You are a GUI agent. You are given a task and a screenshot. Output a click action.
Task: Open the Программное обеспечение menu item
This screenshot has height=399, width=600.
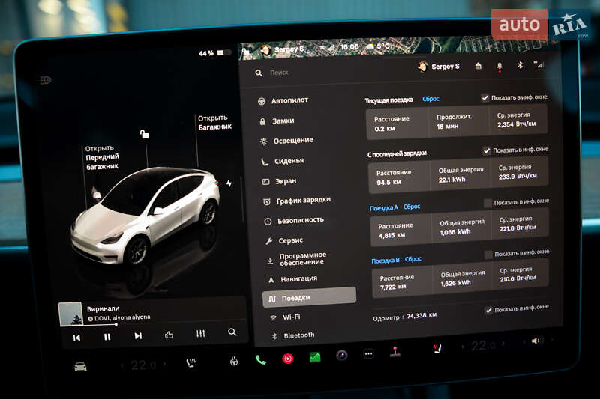tap(296, 258)
